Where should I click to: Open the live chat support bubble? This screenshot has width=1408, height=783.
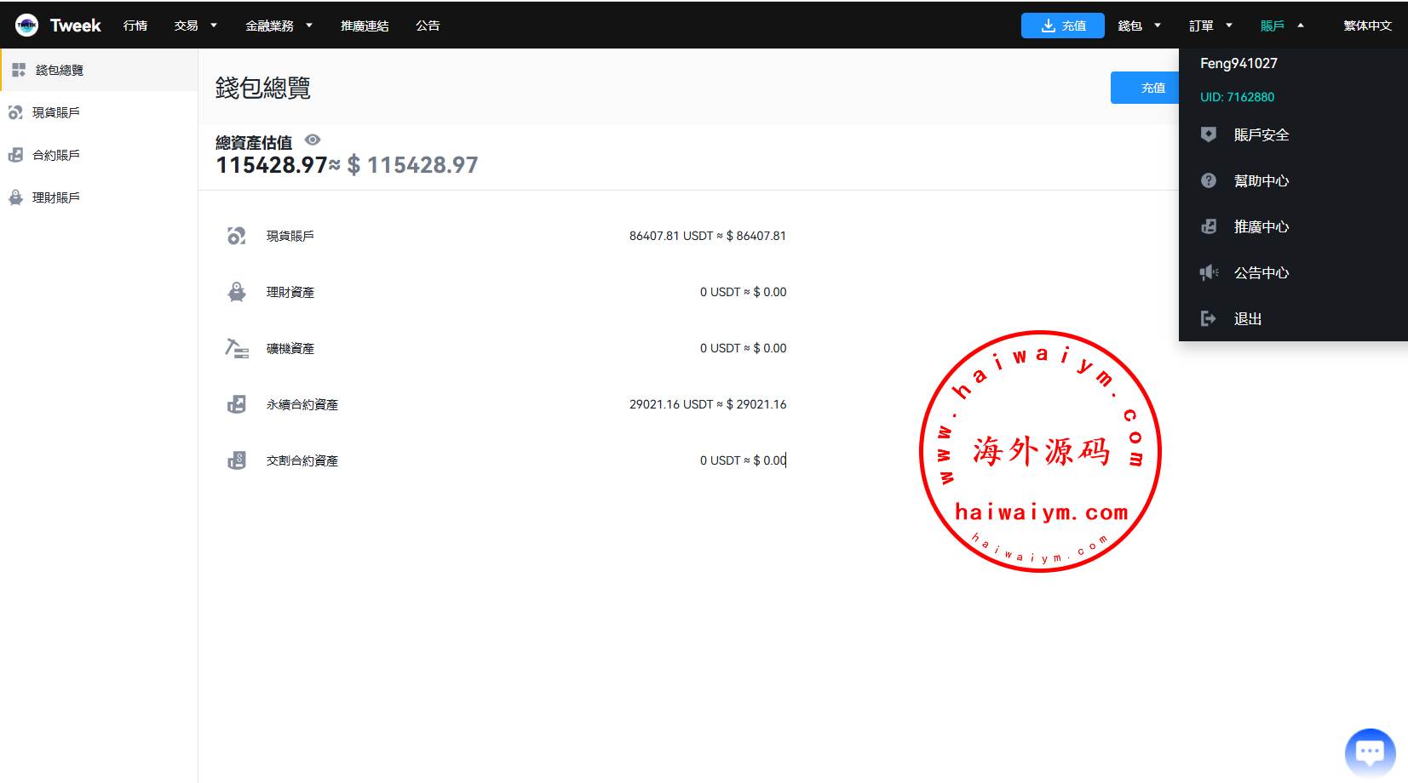click(1370, 752)
